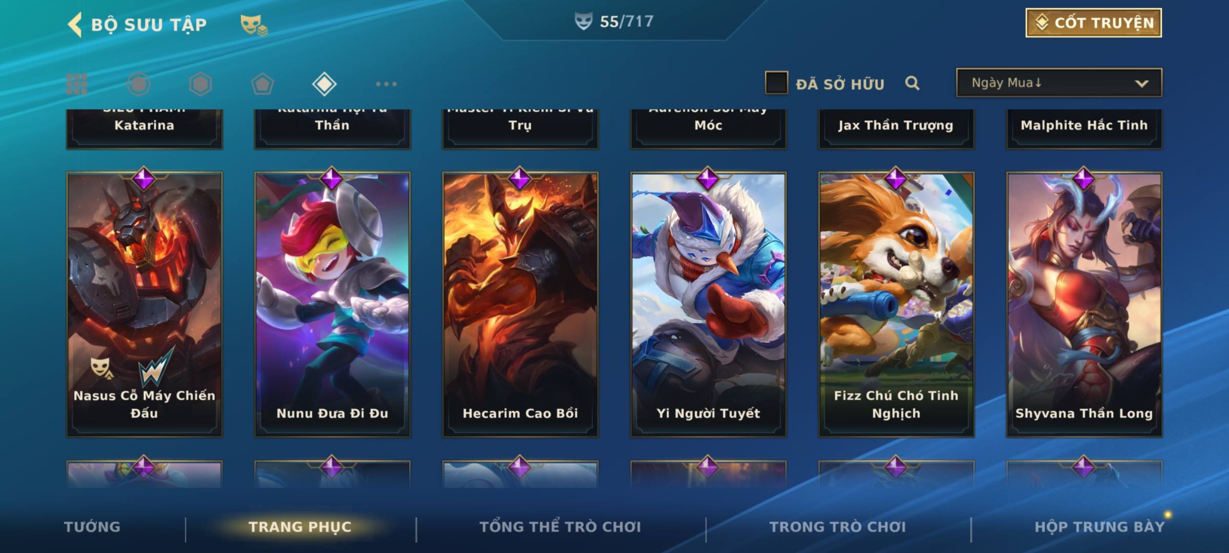Go back using the Bộ Sưu Tập arrow
1229x553 pixels.
click(x=75, y=25)
